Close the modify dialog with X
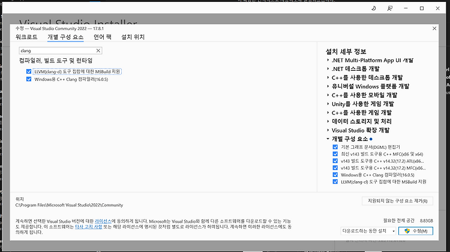The image size is (450, 252). [x=434, y=28]
